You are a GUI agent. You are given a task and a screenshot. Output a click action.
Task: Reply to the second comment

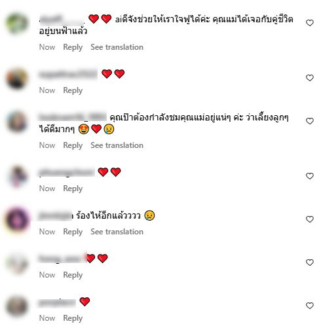click(x=73, y=90)
